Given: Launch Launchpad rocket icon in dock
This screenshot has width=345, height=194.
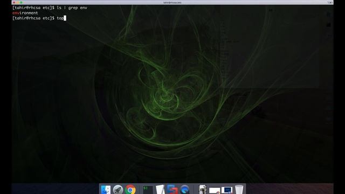Looking at the screenshot, I should point(118,190).
